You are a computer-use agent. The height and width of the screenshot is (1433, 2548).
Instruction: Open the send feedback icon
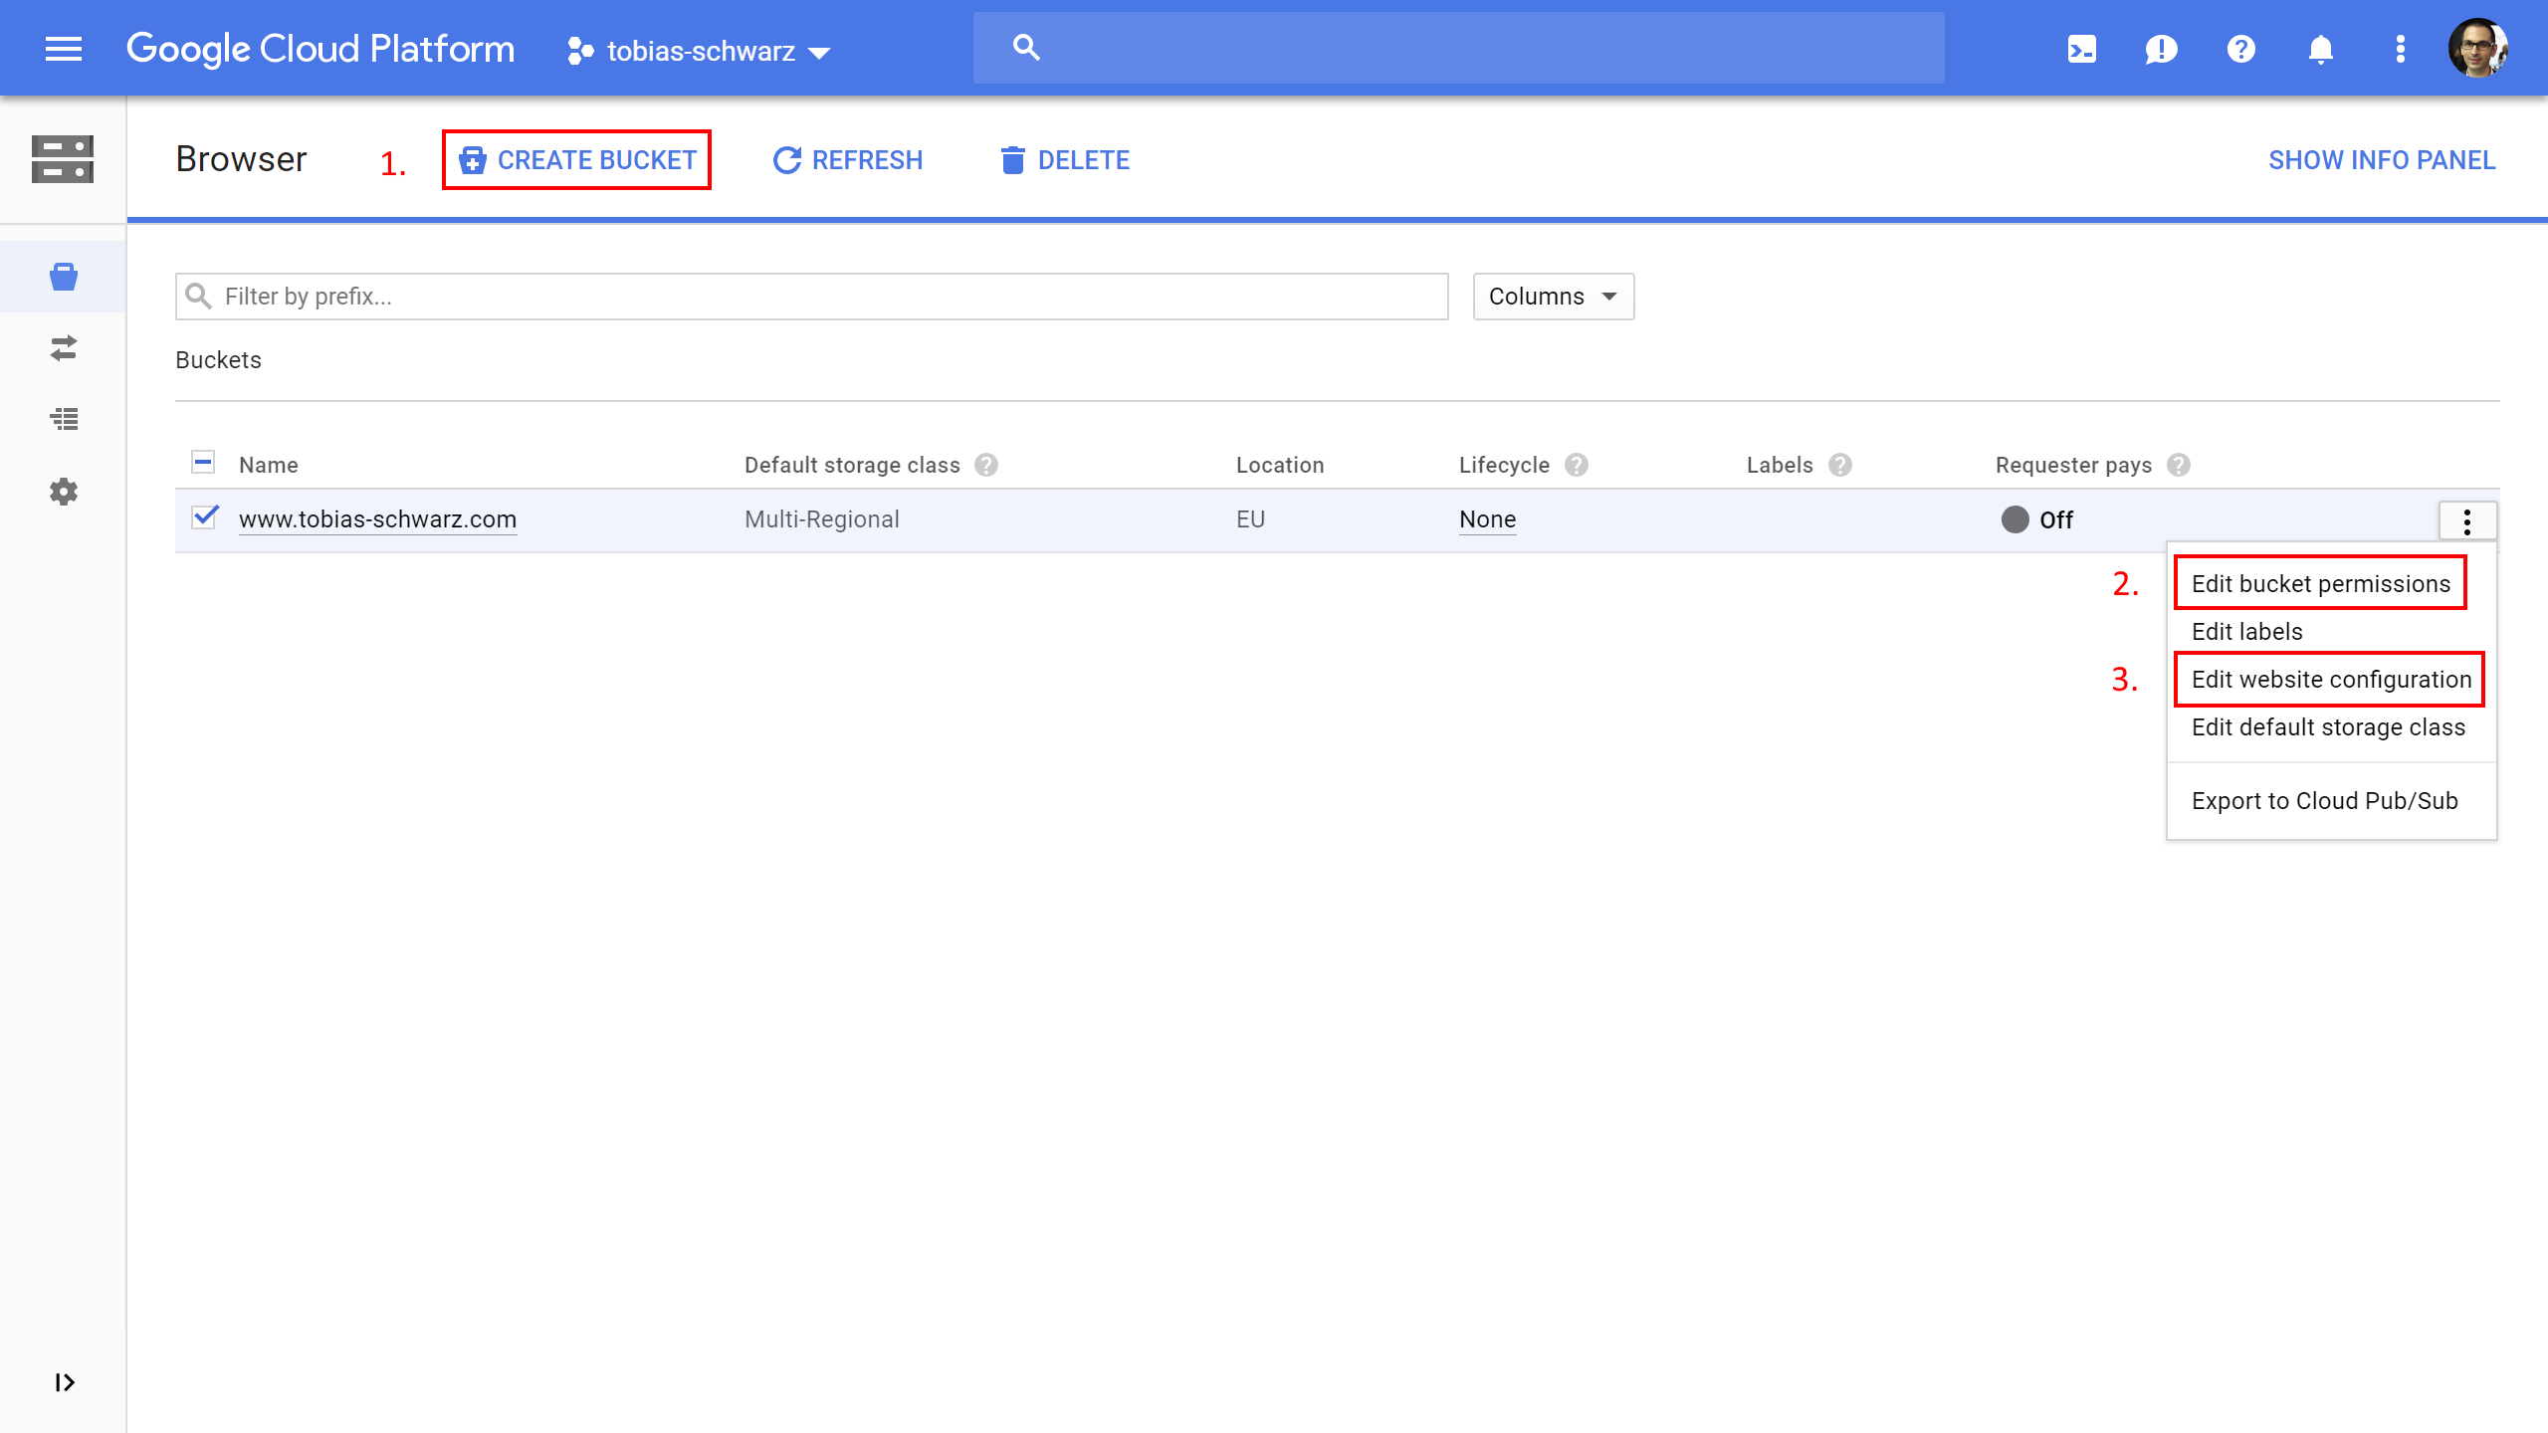click(x=2161, y=49)
